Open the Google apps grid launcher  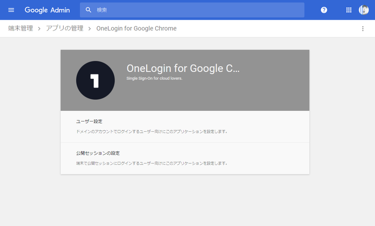coord(349,10)
